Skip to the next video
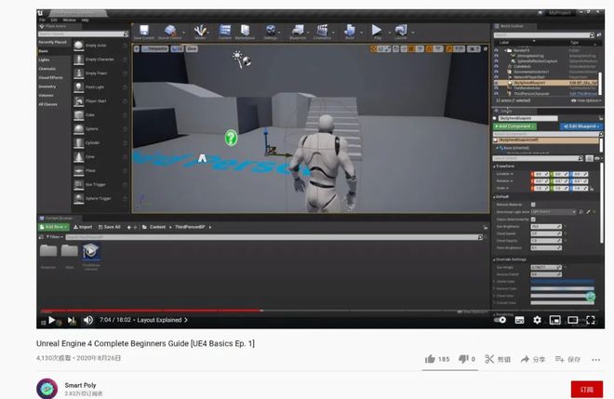 (x=72, y=320)
